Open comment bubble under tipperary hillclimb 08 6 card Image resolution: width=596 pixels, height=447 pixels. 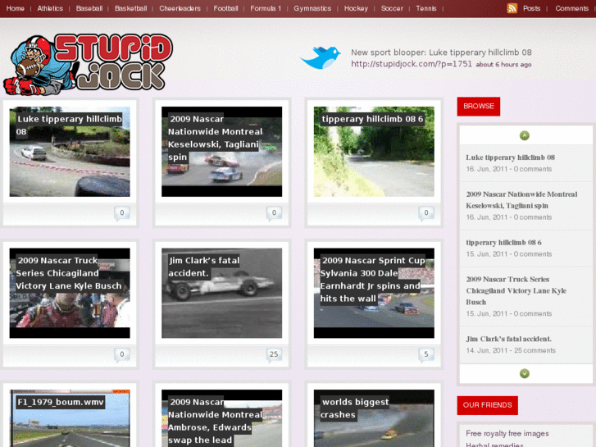pos(426,213)
